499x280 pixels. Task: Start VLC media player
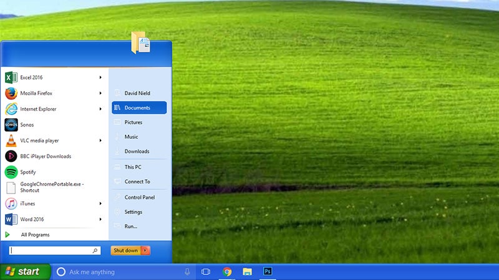click(x=39, y=141)
